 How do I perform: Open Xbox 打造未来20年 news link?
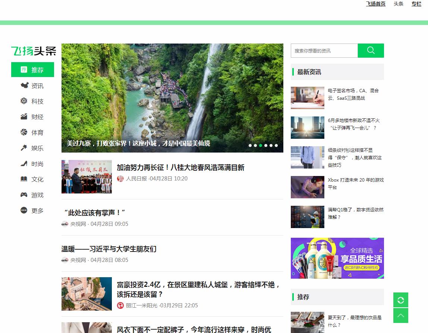pyautogui.click(x=356, y=184)
